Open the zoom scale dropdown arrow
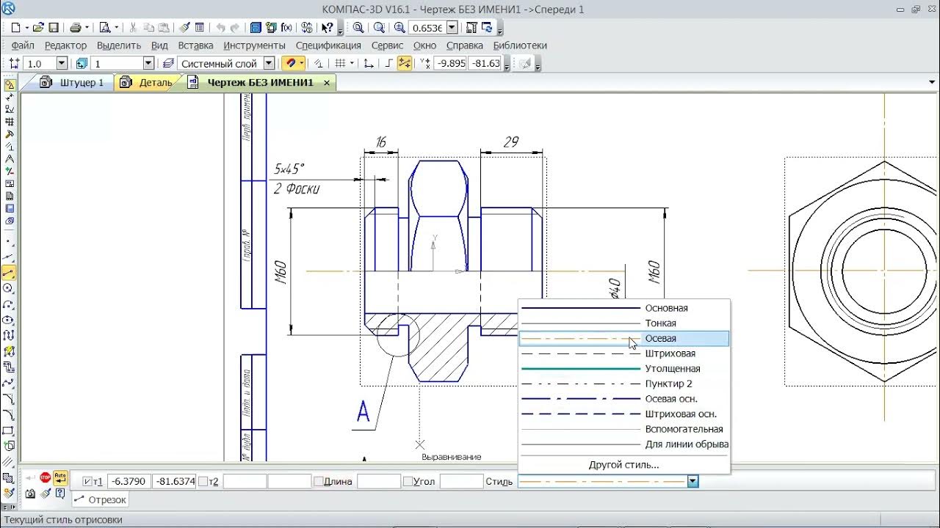The height and width of the screenshot is (528, 940). [452, 28]
